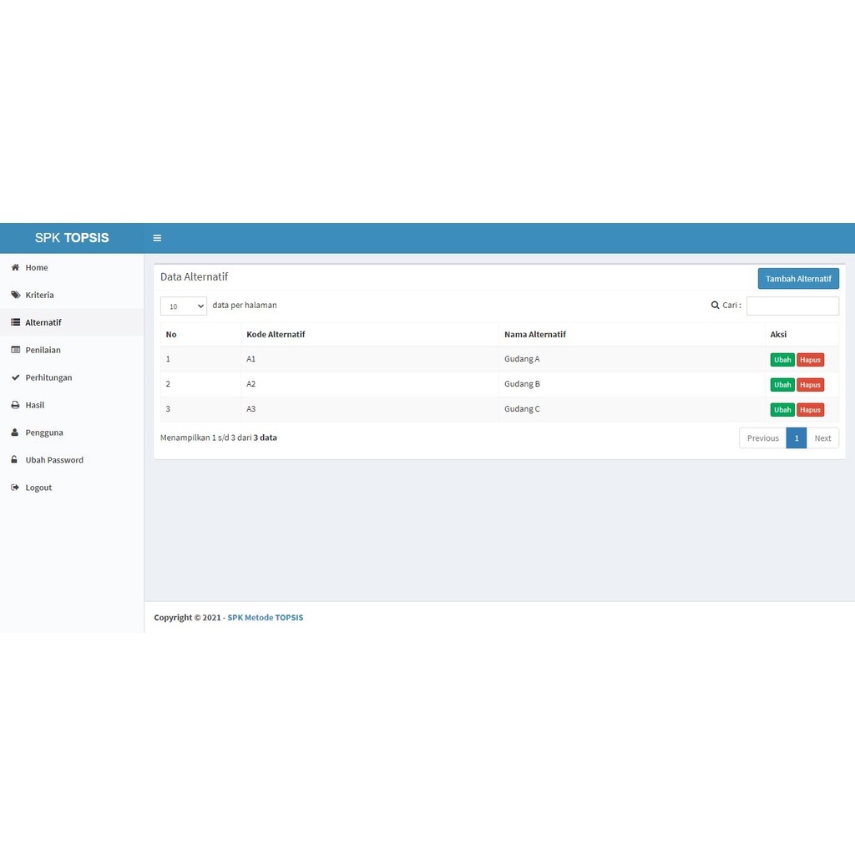Click the Hasil printer icon

coord(15,406)
